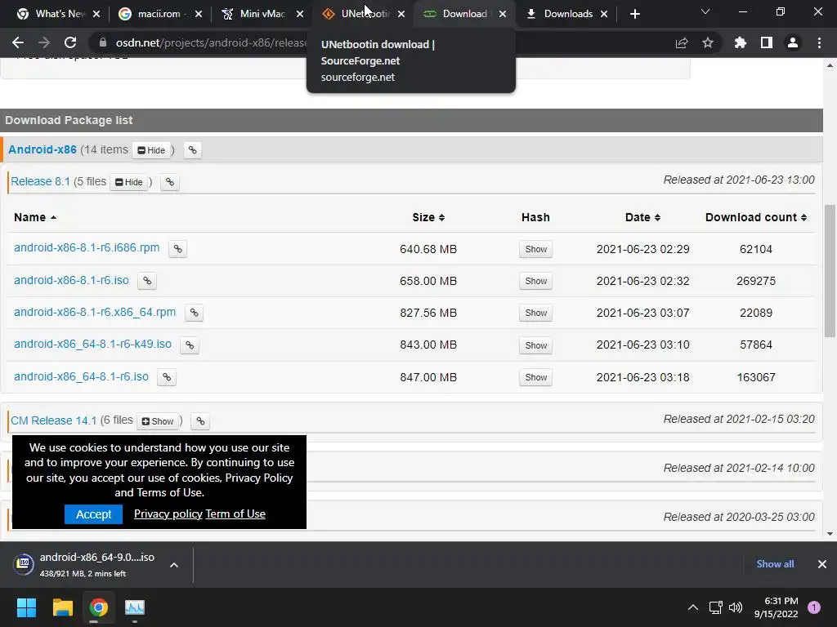837x627 pixels.
Task: Open a new browser tab
Action: point(634,14)
